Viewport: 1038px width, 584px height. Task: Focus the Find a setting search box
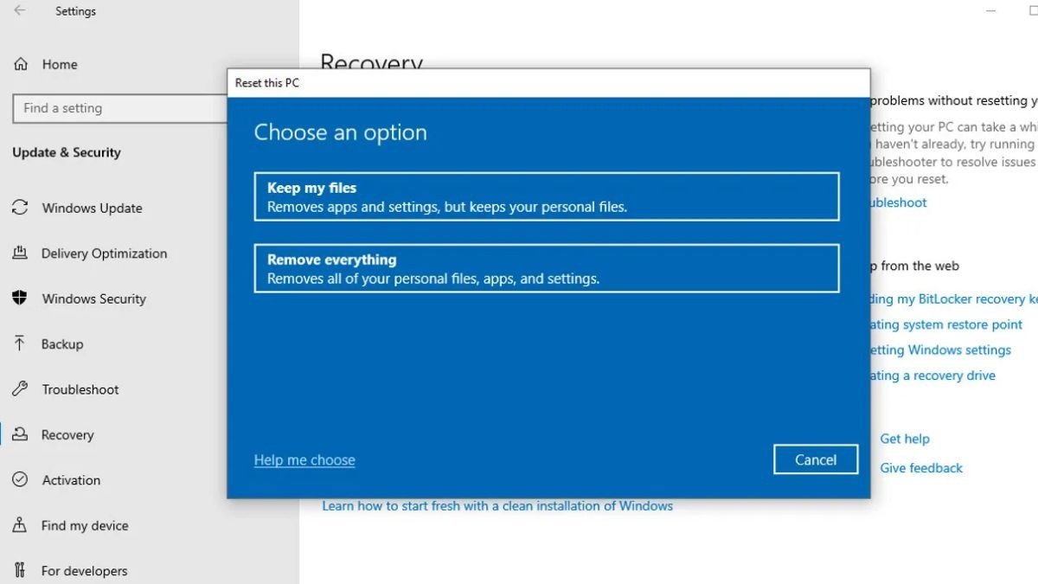click(x=119, y=108)
